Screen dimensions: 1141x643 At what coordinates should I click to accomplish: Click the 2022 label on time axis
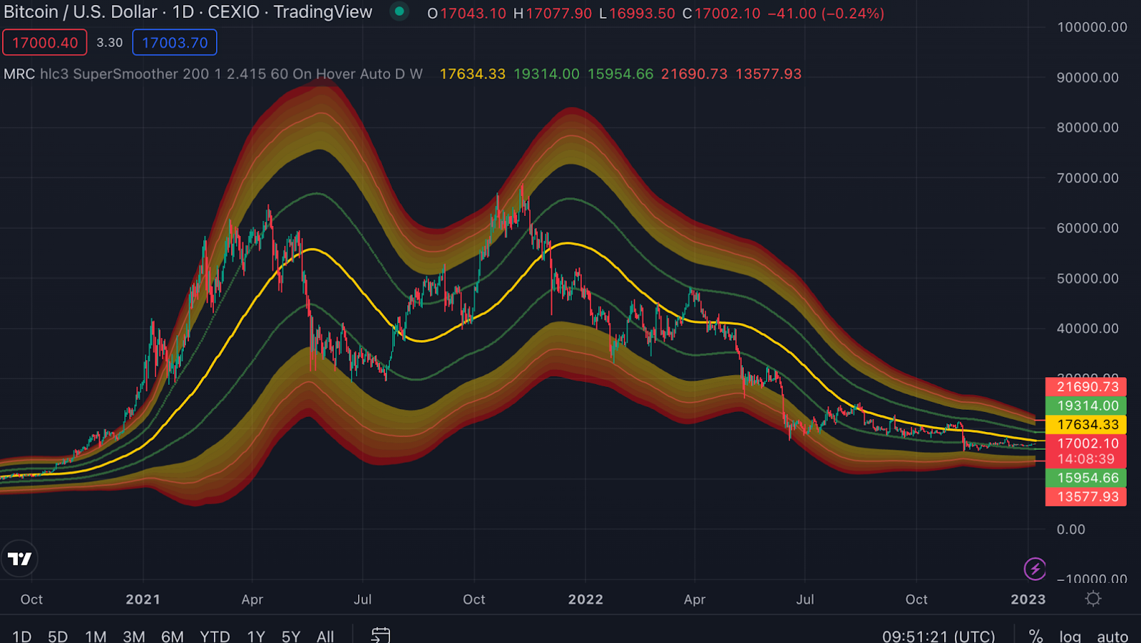(585, 600)
